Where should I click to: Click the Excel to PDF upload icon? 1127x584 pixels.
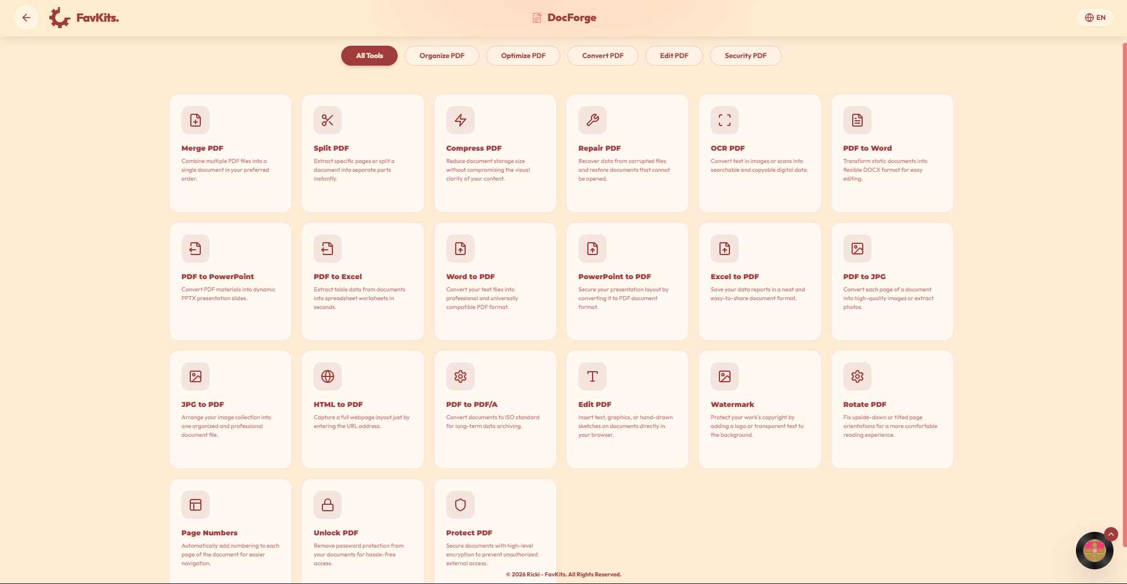725,249
